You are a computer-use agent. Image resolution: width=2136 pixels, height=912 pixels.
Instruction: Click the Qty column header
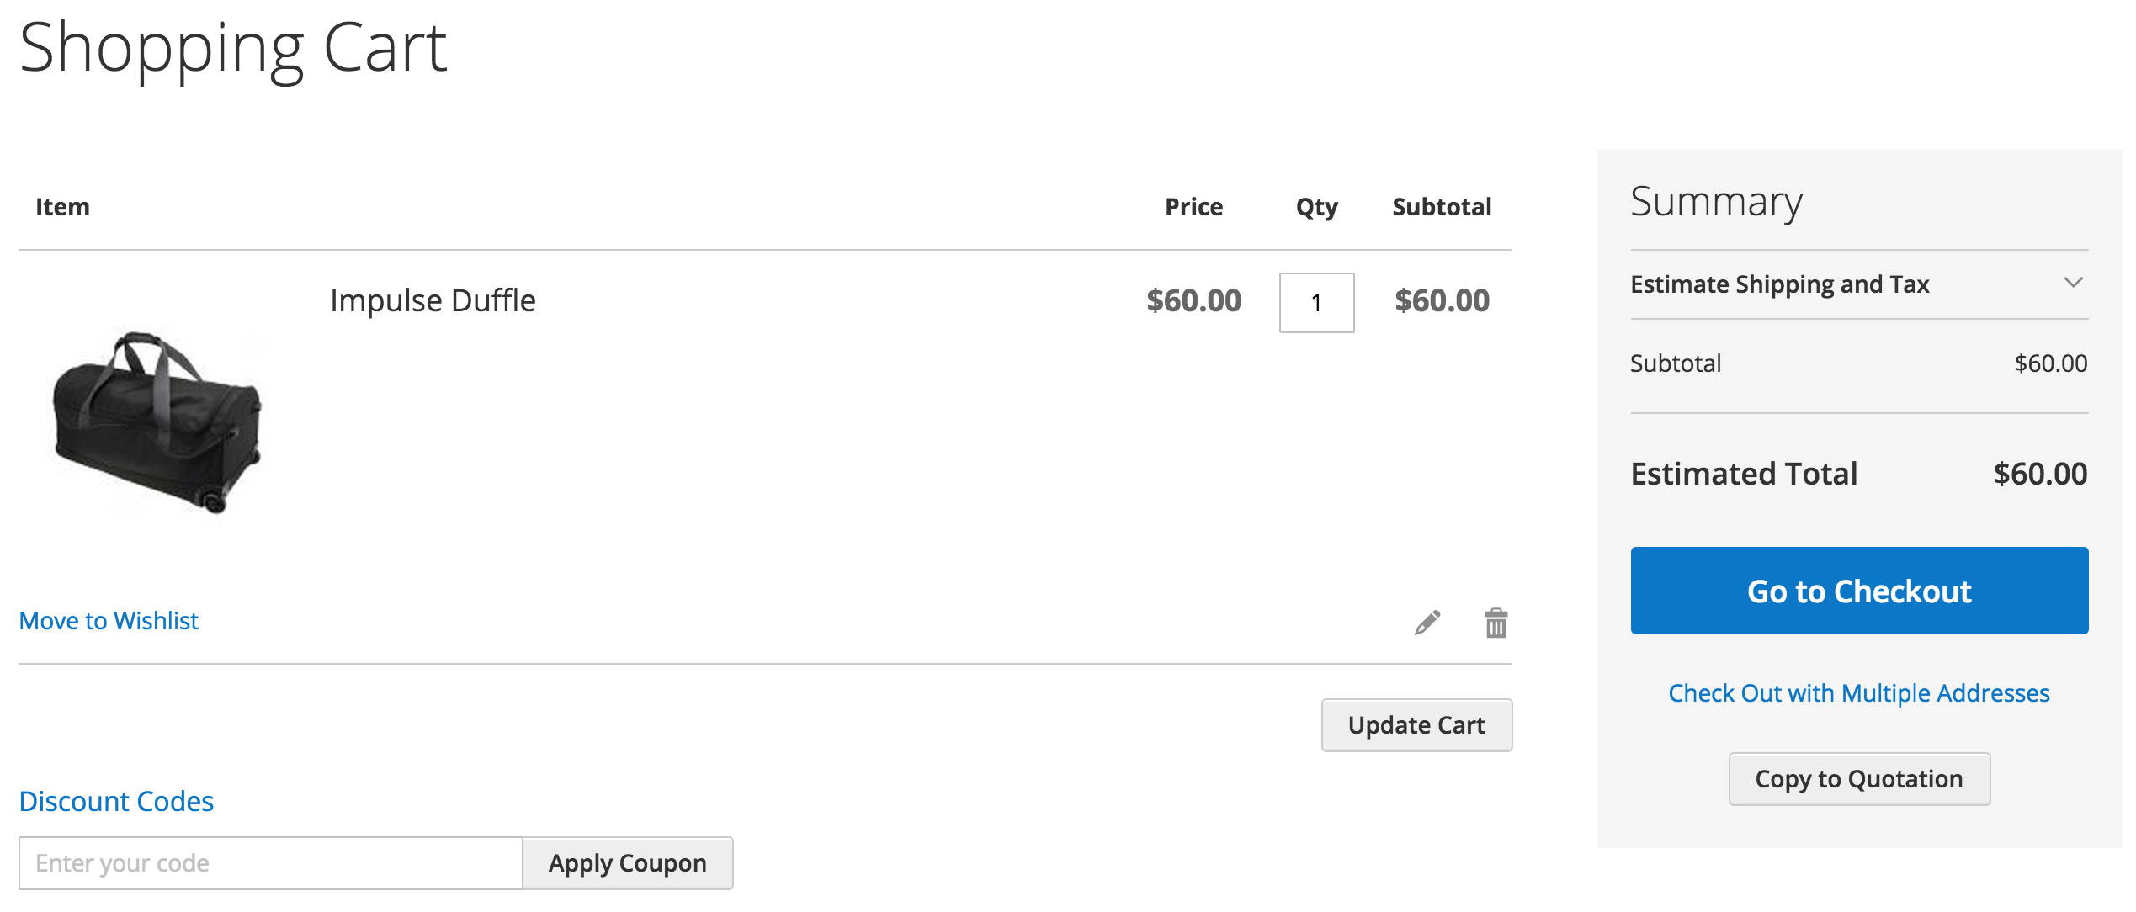(1316, 207)
